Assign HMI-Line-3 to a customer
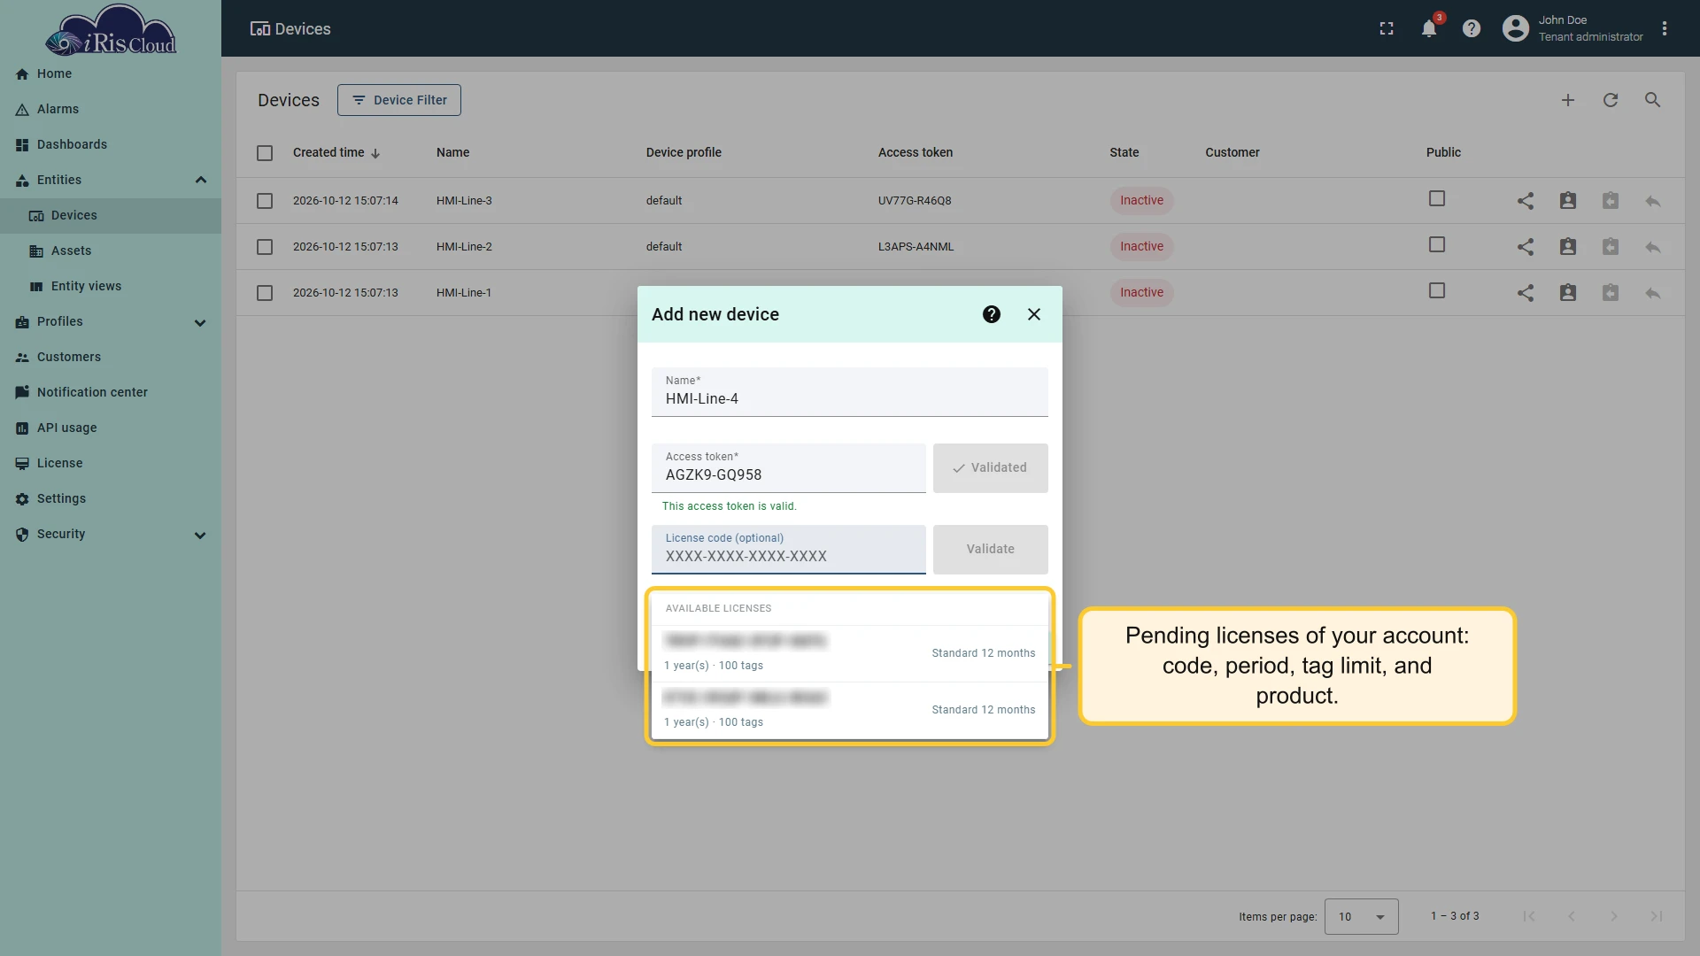Image resolution: width=1700 pixels, height=956 pixels. 1568,201
